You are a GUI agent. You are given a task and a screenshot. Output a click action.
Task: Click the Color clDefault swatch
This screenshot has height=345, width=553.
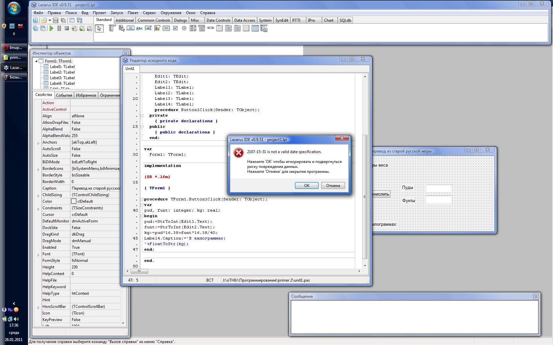[x=74, y=201]
